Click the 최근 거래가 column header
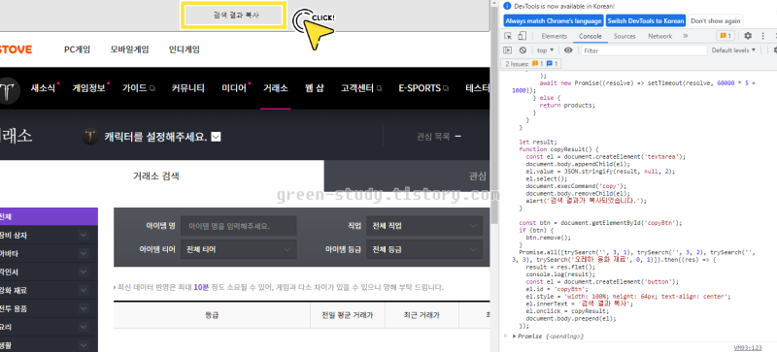The width and height of the screenshot is (777, 352). (422, 315)
